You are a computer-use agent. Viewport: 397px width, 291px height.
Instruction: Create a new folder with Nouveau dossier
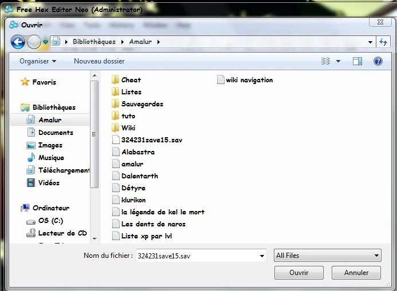(x=99, y=61)
